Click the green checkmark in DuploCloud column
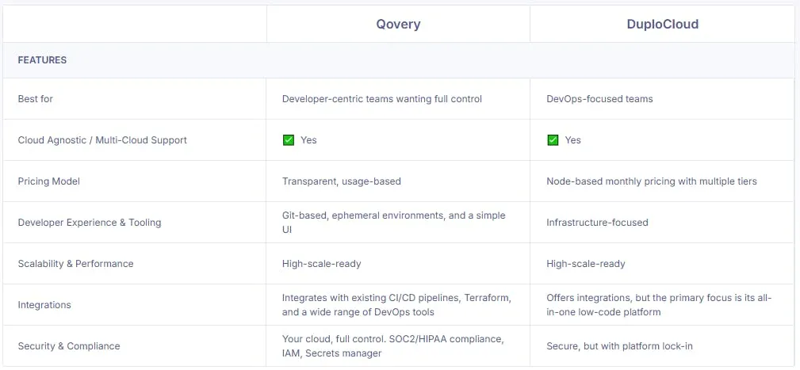 point(553,140)
